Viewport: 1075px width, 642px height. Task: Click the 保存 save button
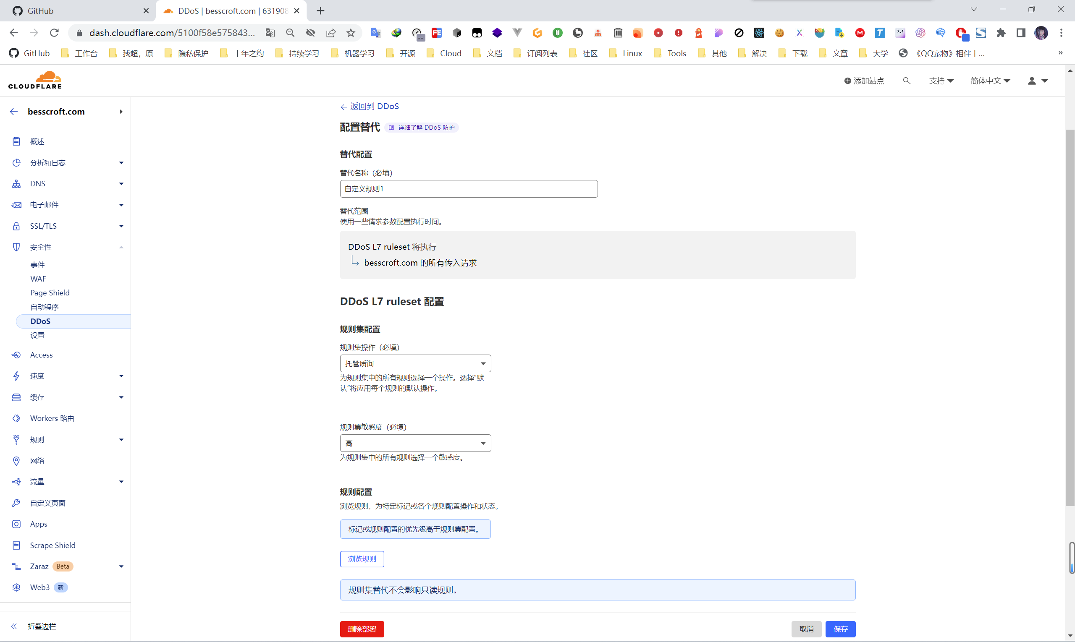(840, 629)
